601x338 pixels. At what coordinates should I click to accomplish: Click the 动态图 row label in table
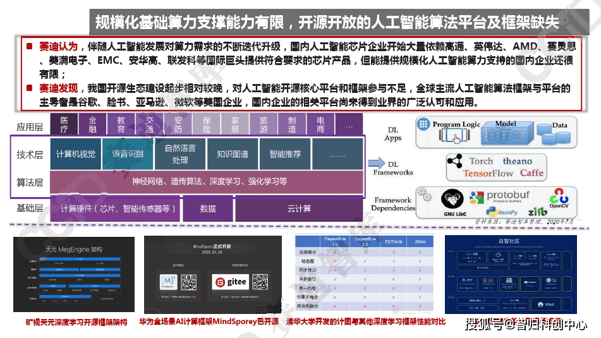[307, 261]
